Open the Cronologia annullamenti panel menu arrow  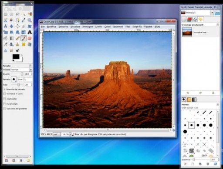[x=218, y=25]
